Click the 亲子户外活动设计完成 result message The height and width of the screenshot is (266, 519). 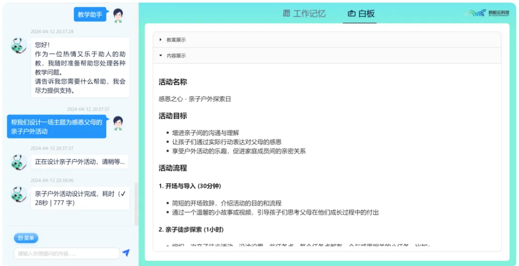80,198
